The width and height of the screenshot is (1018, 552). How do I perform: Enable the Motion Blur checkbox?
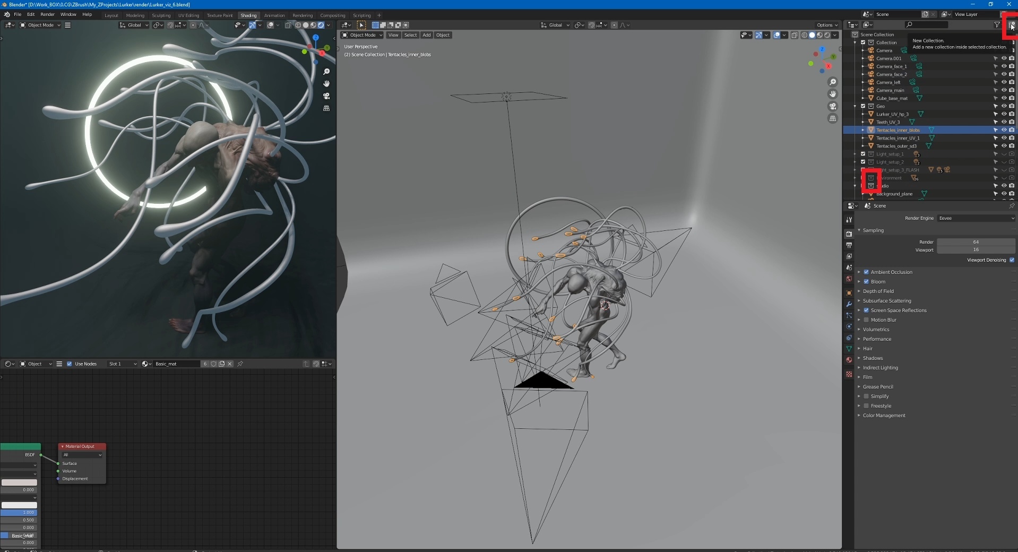coord(866,320)
